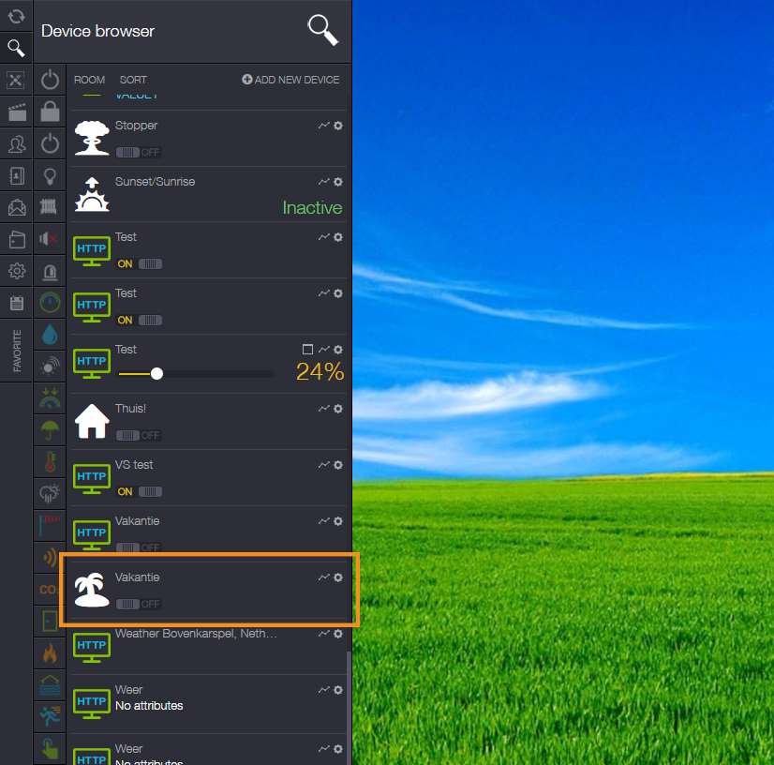This screenshot has width=774, height=765.
Task: Click window icon on Test slider row
Action: point(307,350)
